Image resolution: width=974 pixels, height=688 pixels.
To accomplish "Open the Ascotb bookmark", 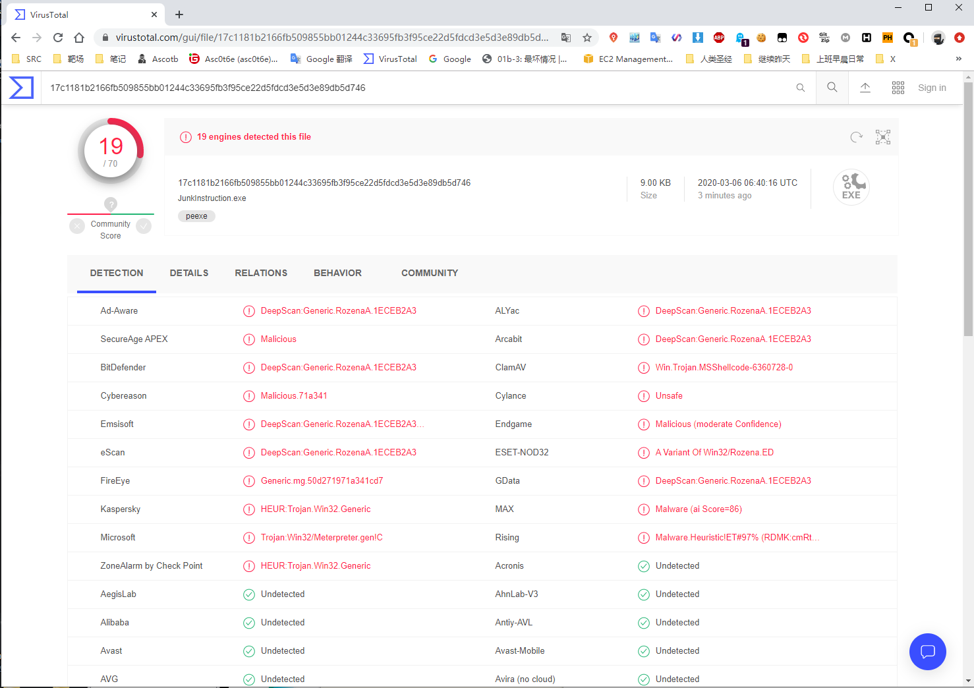I will click(158, 59).
